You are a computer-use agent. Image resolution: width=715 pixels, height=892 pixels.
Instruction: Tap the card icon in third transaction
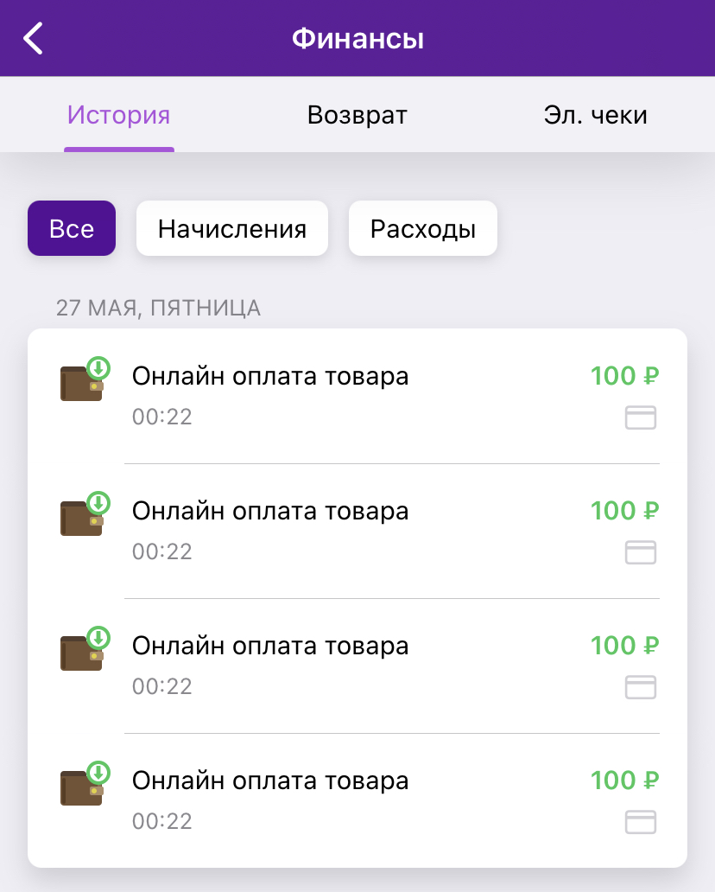[x=641, y=687]
